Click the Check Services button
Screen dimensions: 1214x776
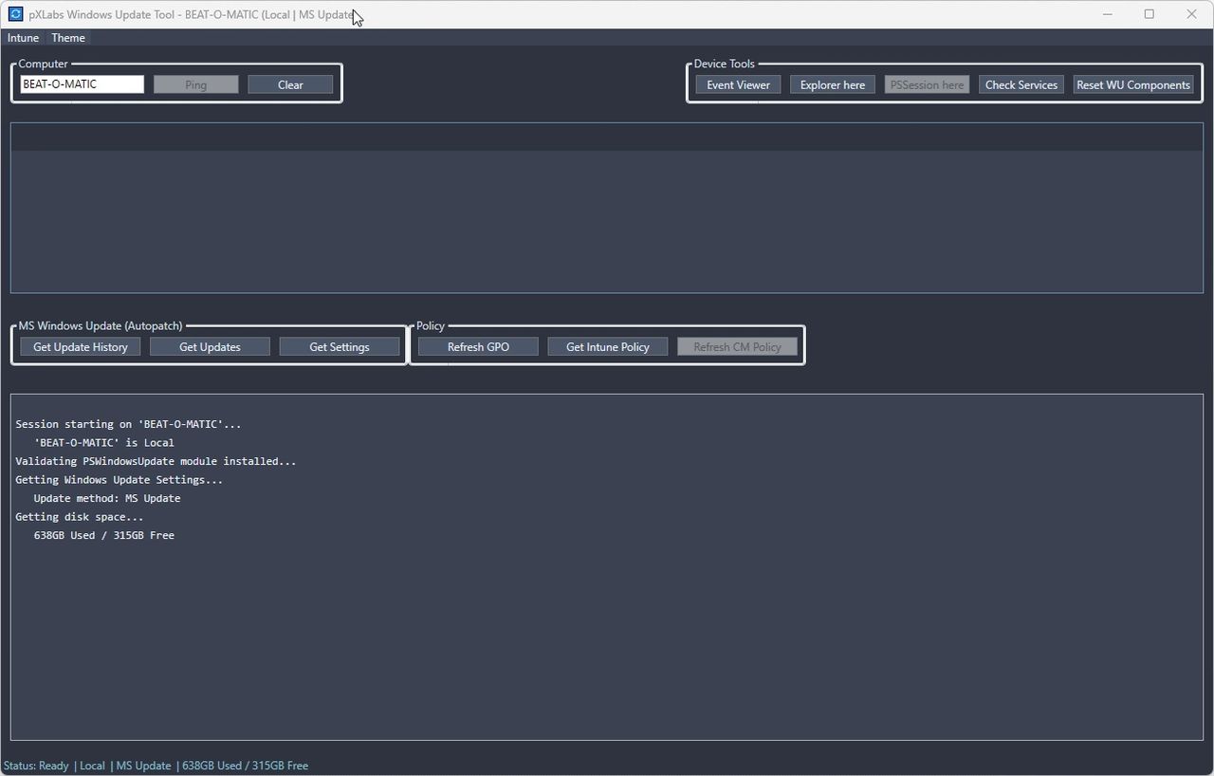pyautogui.click(x=1021, y=84)
